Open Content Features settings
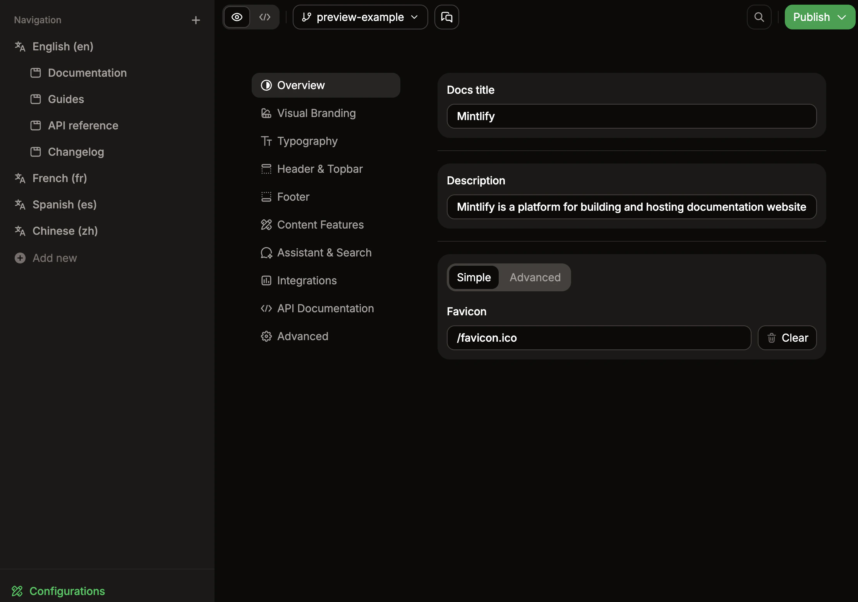Image resolution: width=858 pixels, height=602 pixels. click(x=326, y=225)
